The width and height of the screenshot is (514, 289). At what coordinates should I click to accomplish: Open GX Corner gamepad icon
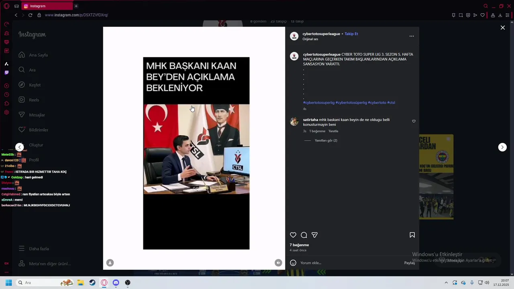tap(16, 6)
